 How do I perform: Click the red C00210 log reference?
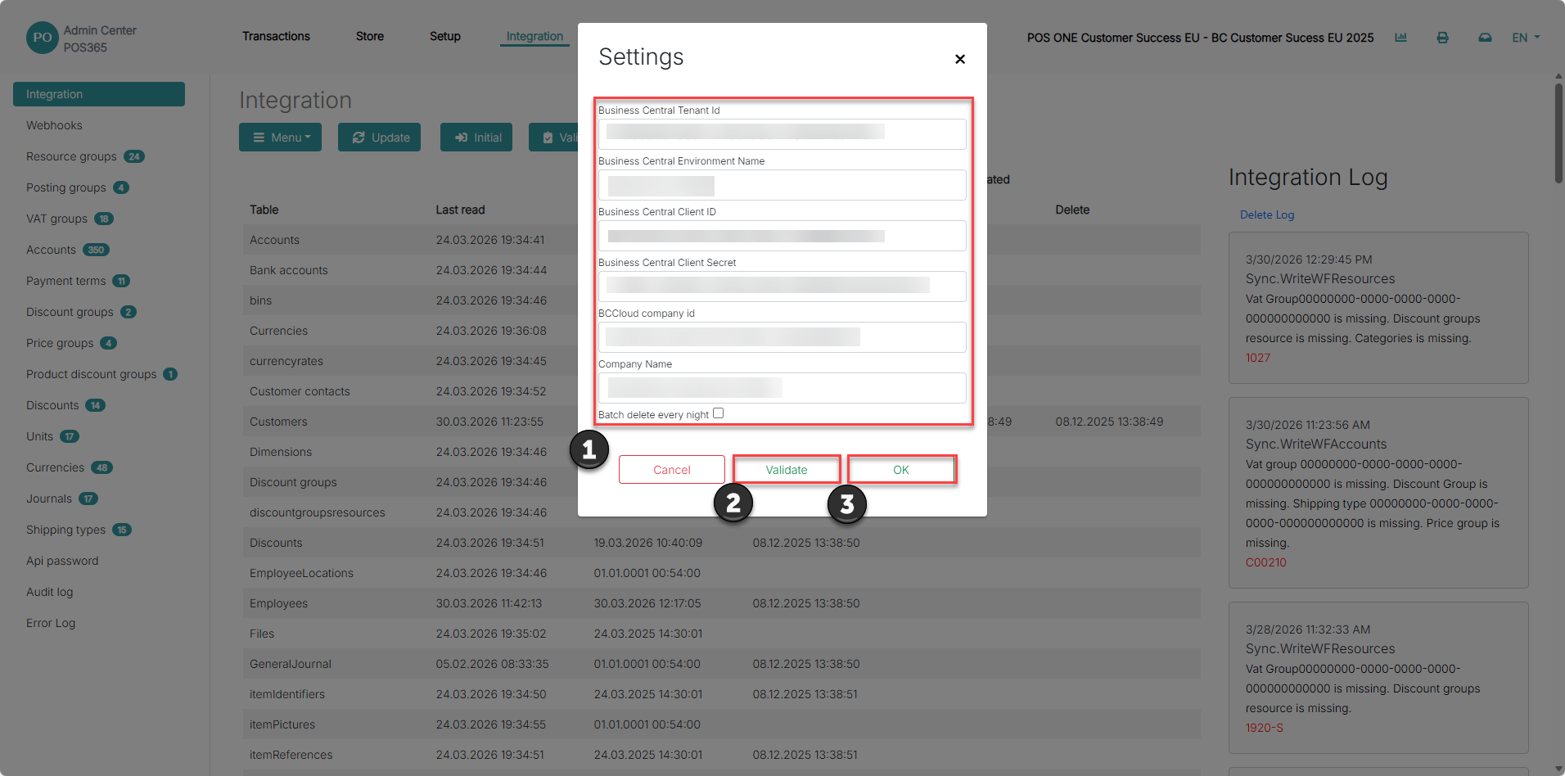[1266, 562]
